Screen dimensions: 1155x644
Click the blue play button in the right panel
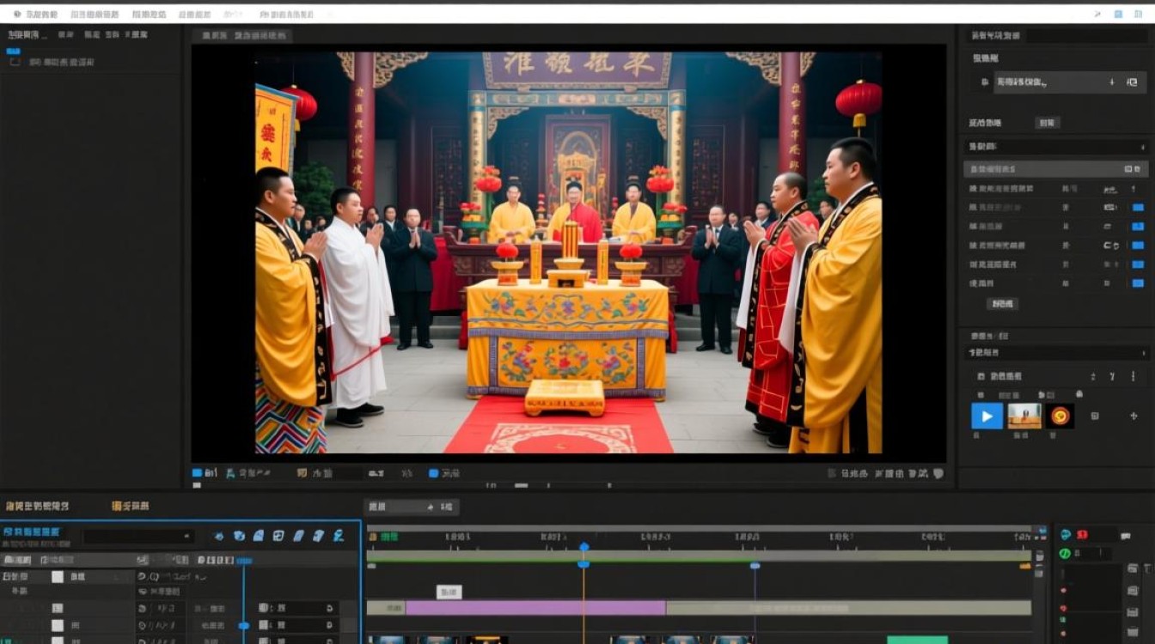(987, 416)
